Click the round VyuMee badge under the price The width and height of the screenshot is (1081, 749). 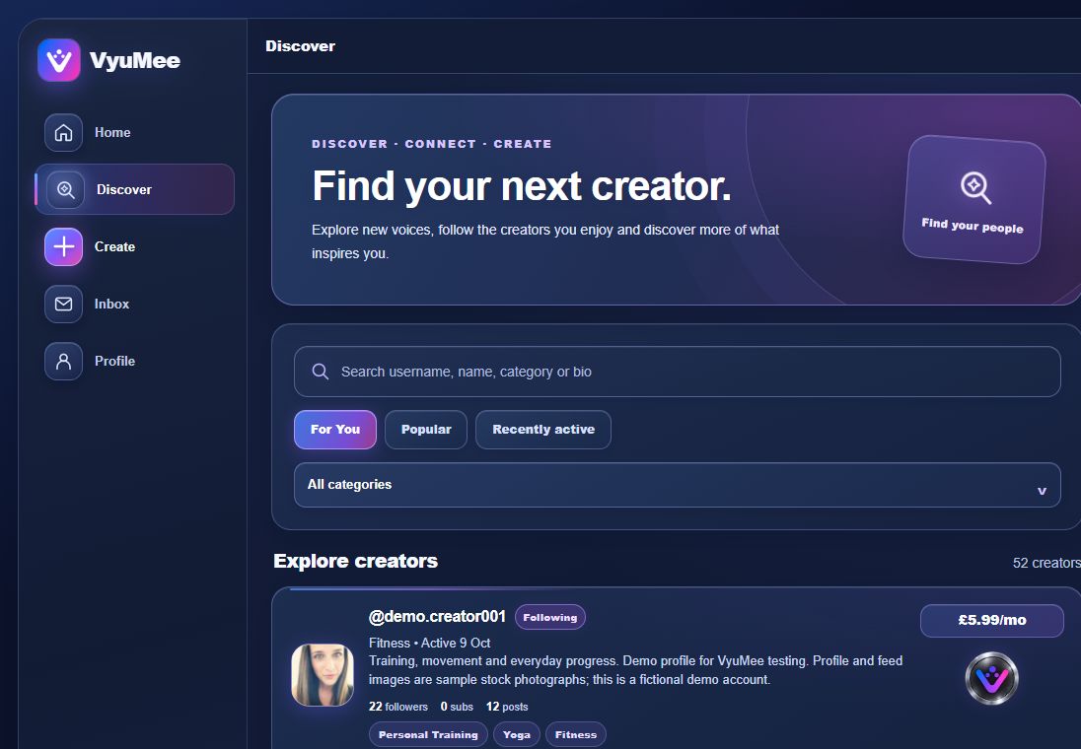pos(991,678)
